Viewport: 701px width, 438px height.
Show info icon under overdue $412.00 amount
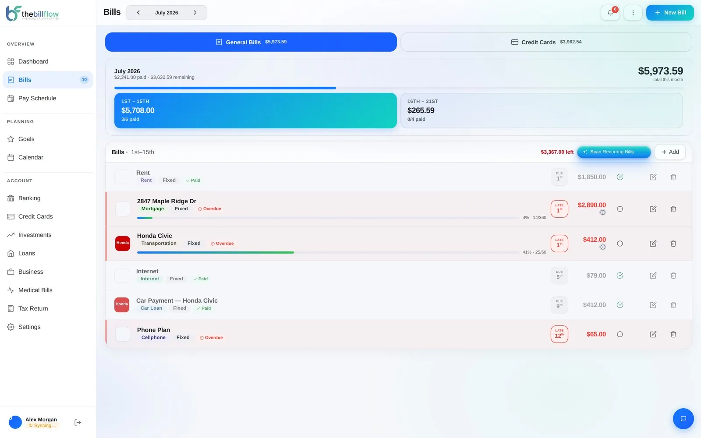tap(602, 247)
